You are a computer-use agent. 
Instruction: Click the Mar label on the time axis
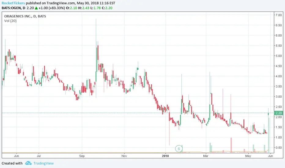[x=205, y=156]
